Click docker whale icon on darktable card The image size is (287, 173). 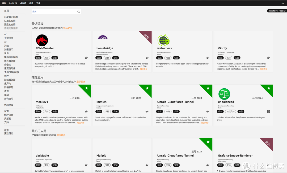[86, 165]
